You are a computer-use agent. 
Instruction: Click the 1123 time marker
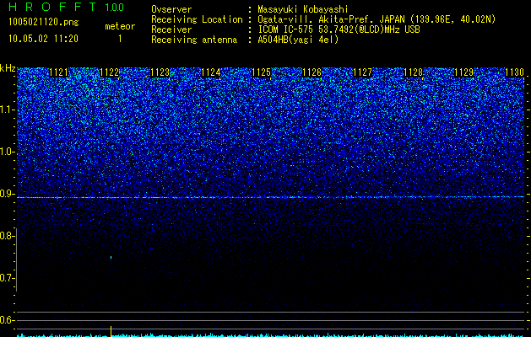pyautogui.click(x=160, y=72)
